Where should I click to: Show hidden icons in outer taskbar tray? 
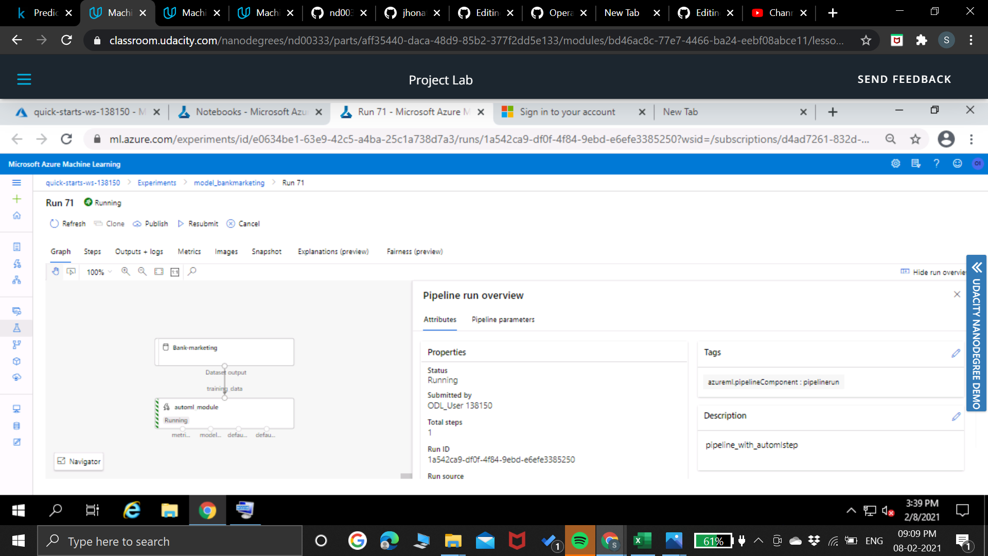tap(758, 541)
